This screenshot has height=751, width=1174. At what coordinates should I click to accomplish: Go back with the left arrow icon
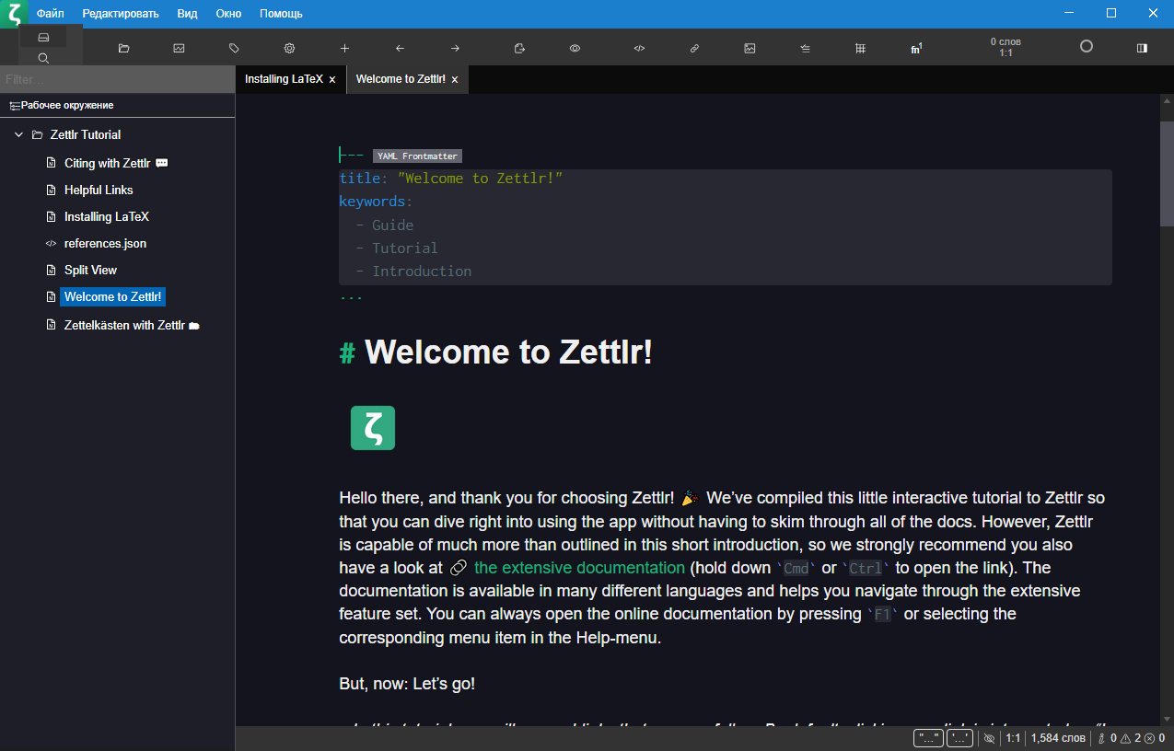pos(400,48)
